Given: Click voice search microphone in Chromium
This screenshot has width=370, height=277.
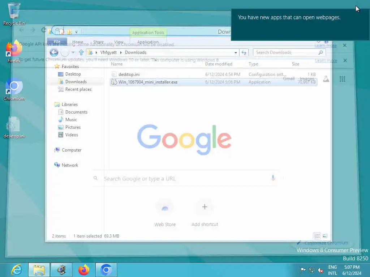Looking at the screenshot, I should tap(273, 178).
